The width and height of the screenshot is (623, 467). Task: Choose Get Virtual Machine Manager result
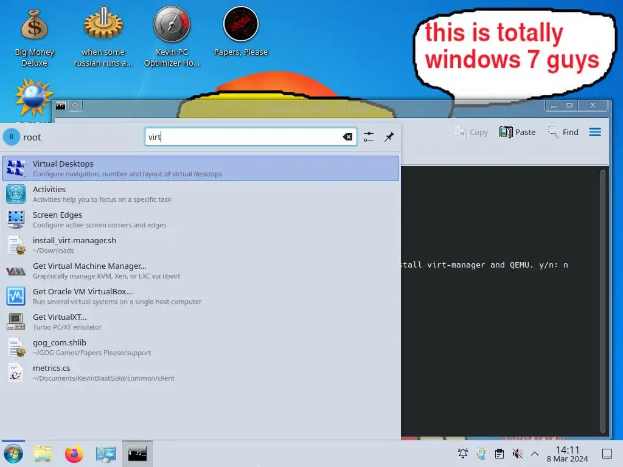tap(200, 271)
